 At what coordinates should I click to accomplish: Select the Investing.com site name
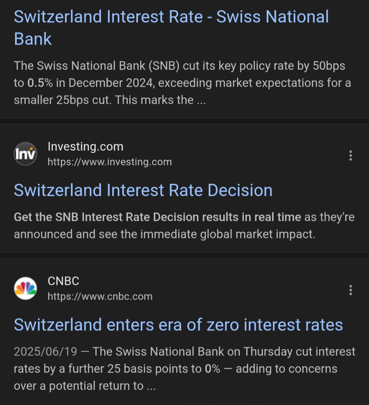pyautogui.click(x=86, y=147)
